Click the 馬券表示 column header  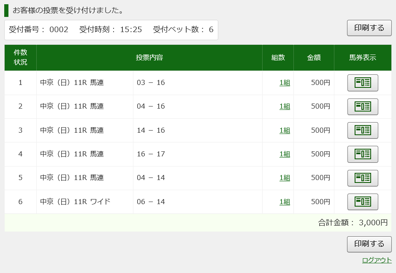coord(363,57)
